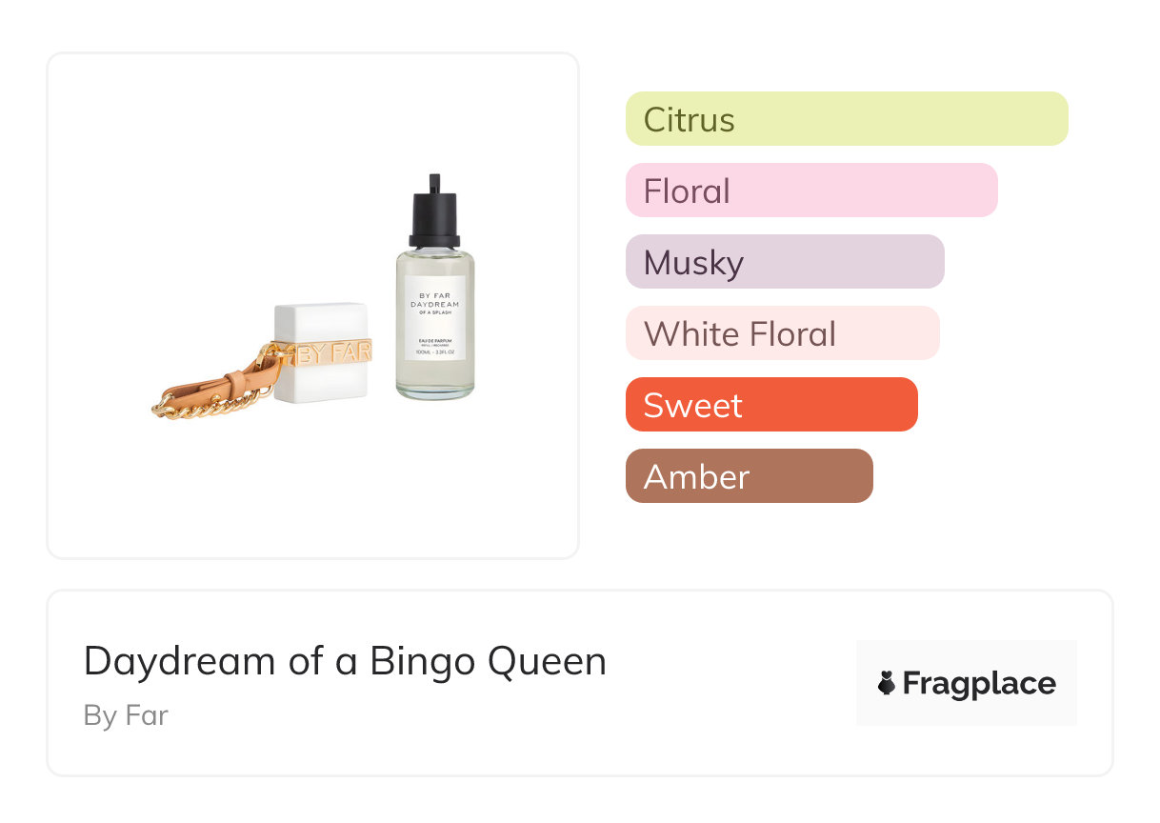Viewport: 1160px width, 823px height.
Task: Click the orange Sweet accord bar
Action: pyautogui.click(x=770, y=405)
